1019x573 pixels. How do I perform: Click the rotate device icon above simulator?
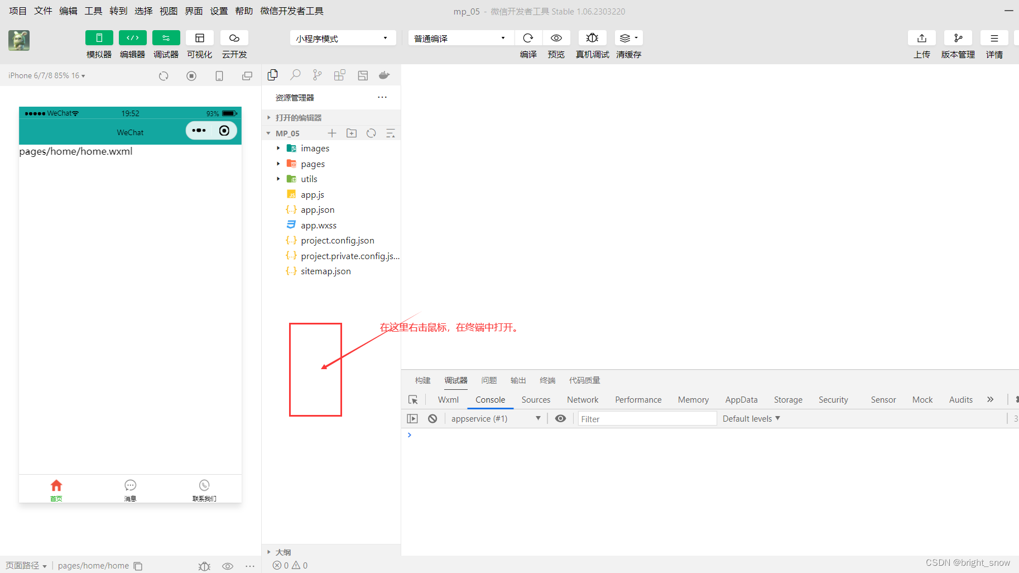click(x=219, y=75)
